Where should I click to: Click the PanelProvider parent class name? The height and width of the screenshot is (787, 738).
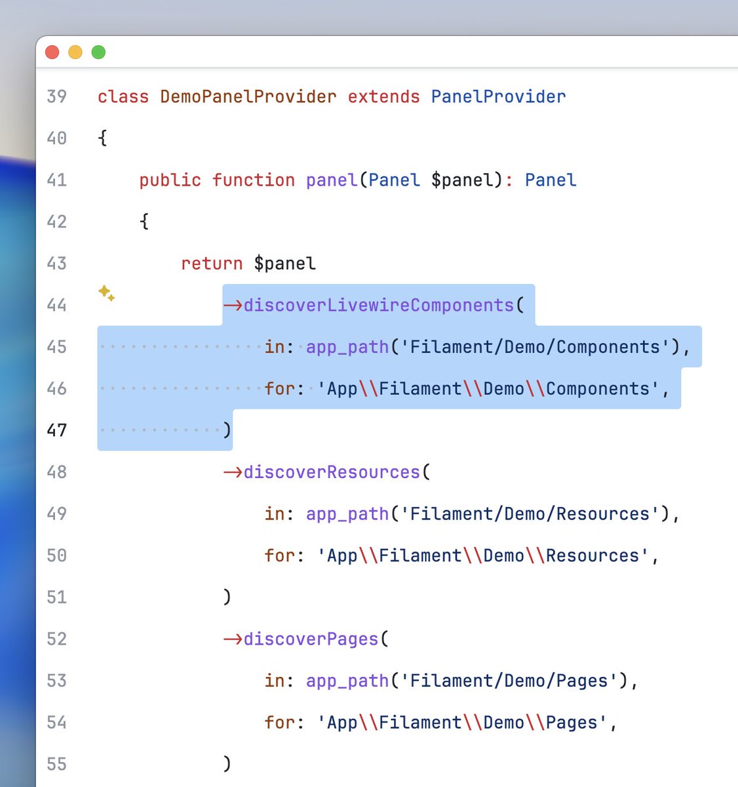498,96
